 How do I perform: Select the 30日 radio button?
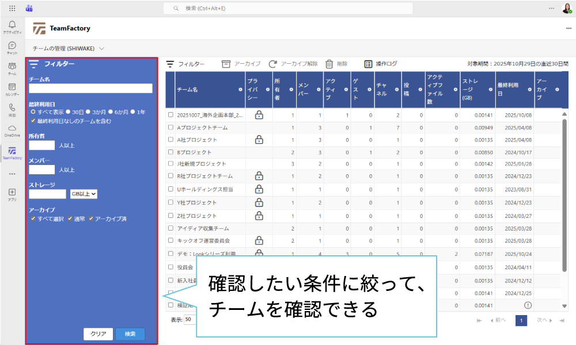(68, 112)
